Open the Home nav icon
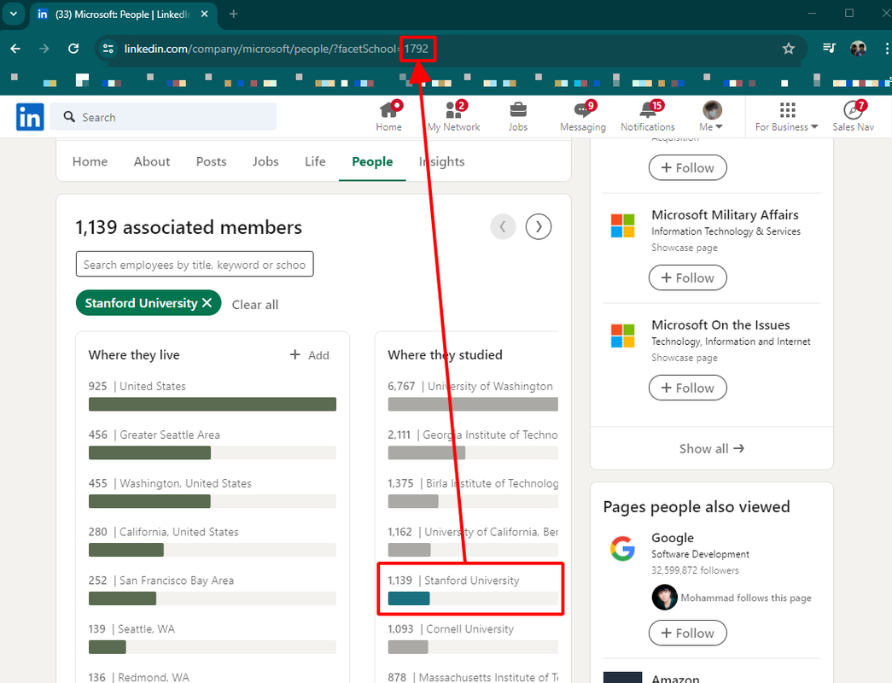The width and height of the screenshot is (892, 683). 389,110
